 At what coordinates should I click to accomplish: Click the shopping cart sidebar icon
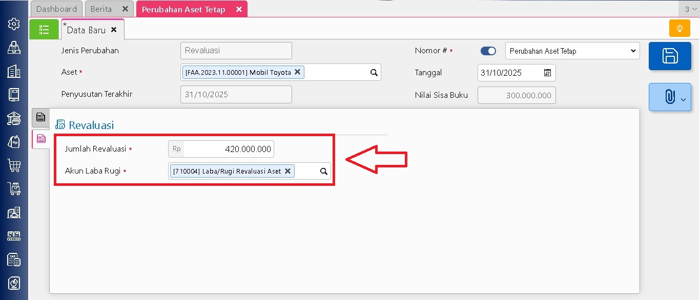click(x=14, y=165)
